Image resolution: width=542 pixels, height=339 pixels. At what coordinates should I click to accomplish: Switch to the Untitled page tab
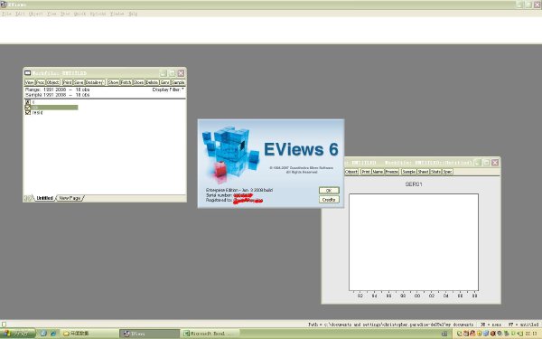click(x=44, y=198)
